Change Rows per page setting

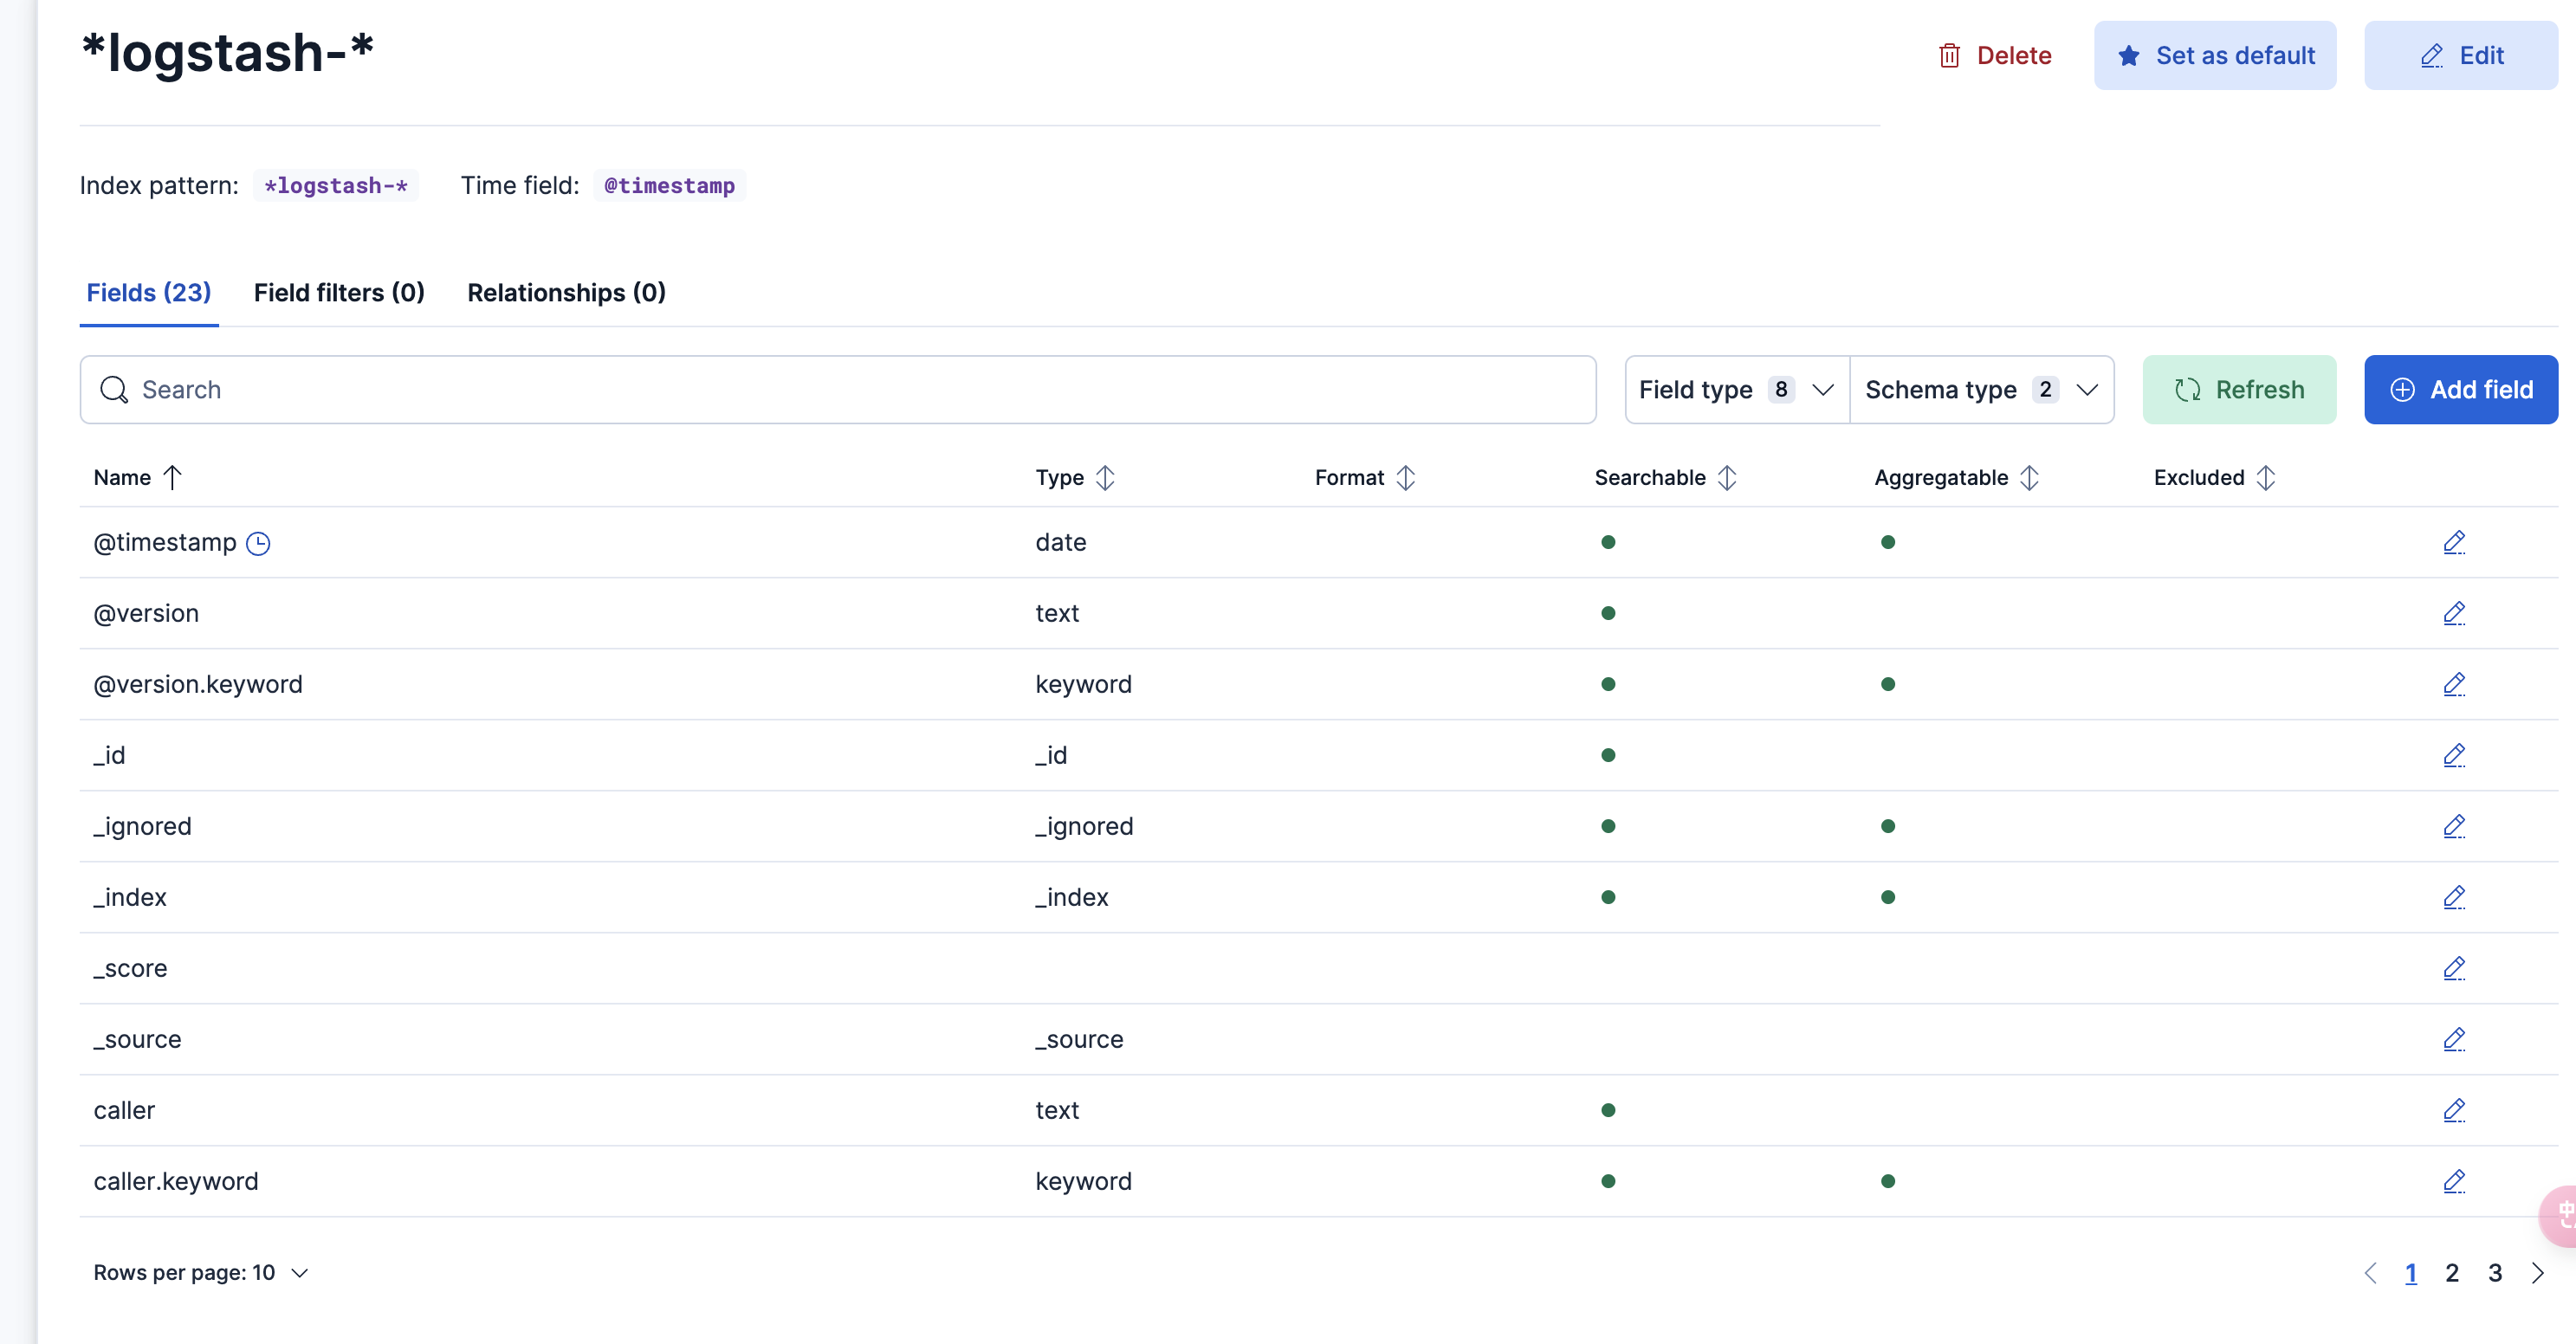(201, 1272)
